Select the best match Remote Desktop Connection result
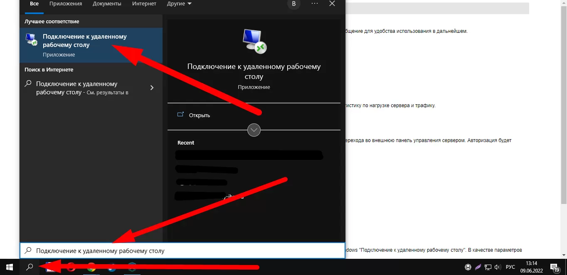Viewport: 567px width, 275px height. pos(91,45)
